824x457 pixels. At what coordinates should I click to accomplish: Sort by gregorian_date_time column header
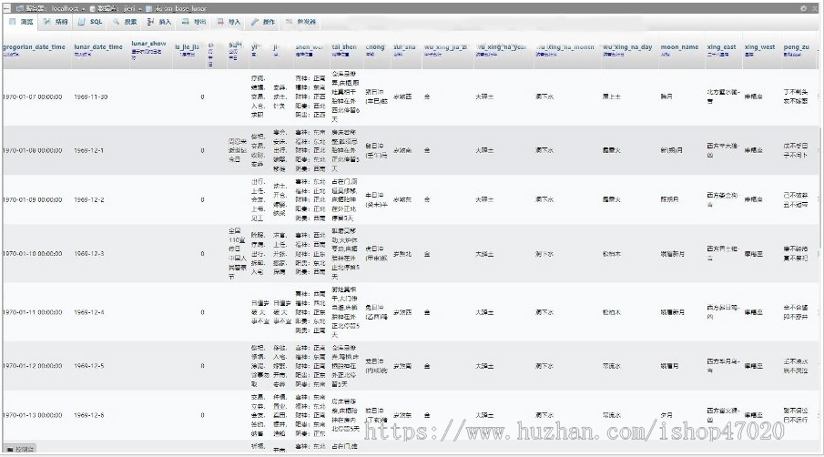(x=35, y=46)
